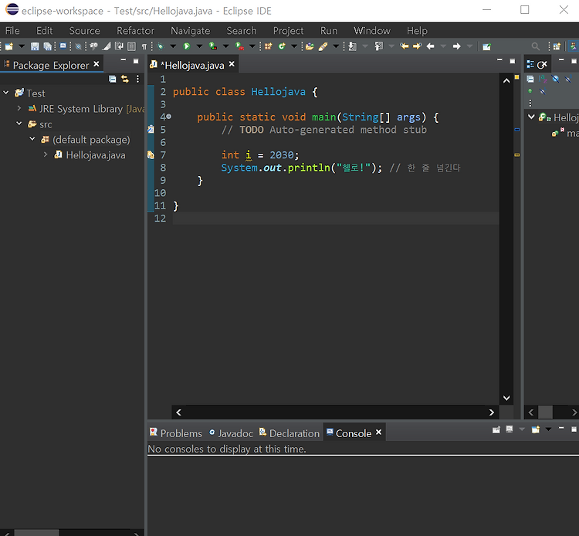Switch to the Problems tab

tap(181, 433)
